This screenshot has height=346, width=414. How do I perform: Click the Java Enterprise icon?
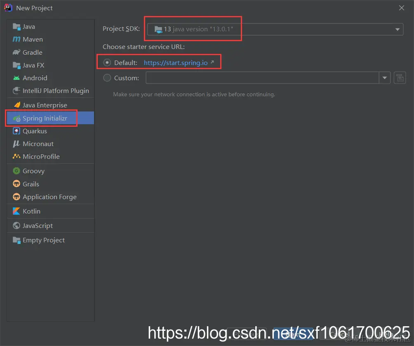(17, 105)
